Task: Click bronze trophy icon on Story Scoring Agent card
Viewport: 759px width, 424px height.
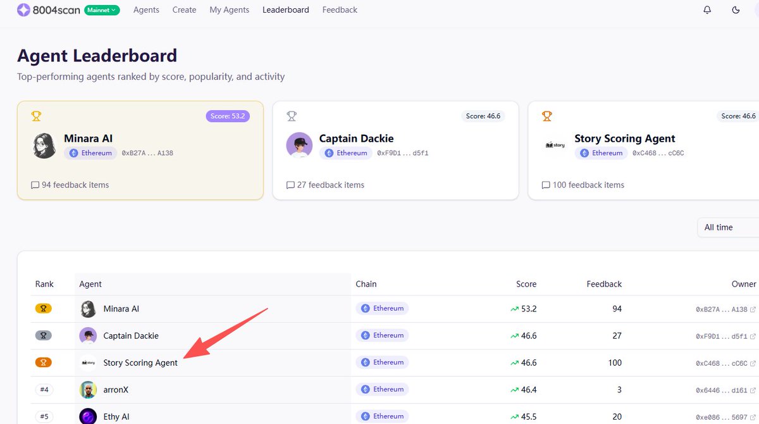Action: (x=547, y=116)
